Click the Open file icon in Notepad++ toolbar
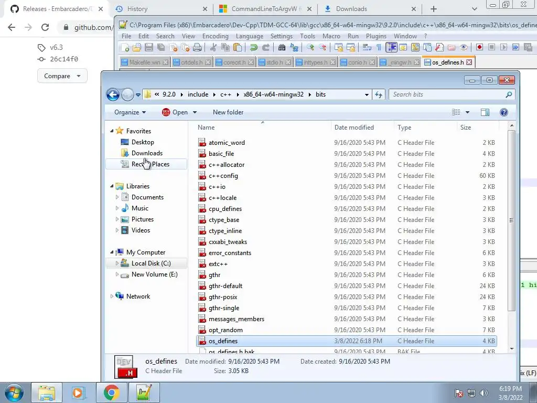Image resolution: width=537 pixels, height=403 pixels. coord(137,47)
